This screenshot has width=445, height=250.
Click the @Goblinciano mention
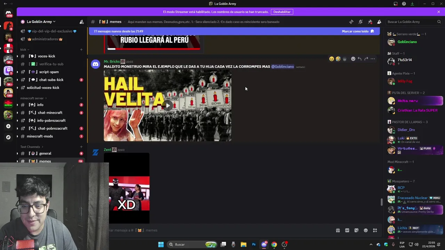coord(282,67)
